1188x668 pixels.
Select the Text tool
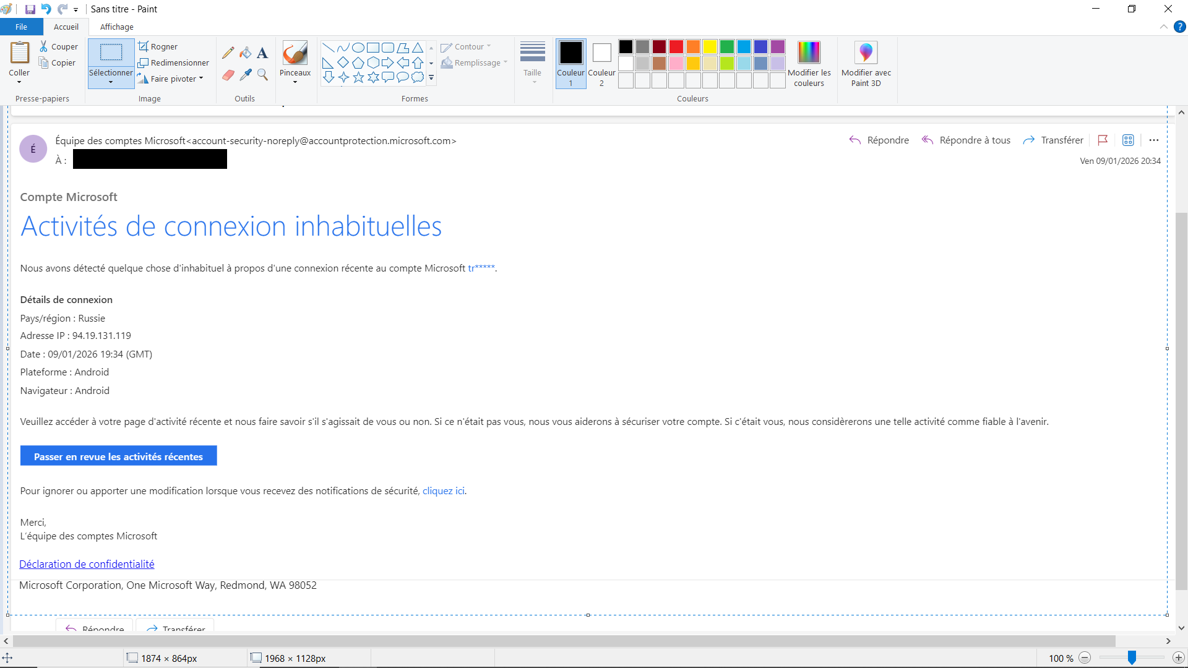262,52
